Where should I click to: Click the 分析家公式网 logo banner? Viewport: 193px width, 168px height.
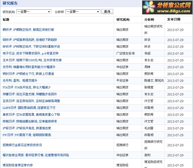point(167,7)
